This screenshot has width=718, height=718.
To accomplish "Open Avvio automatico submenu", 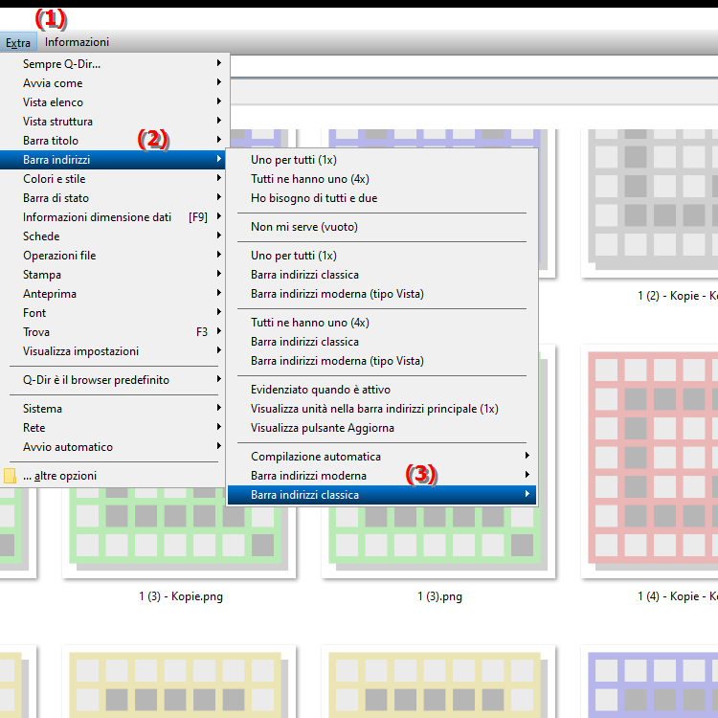I will click(x=113, y=447).
